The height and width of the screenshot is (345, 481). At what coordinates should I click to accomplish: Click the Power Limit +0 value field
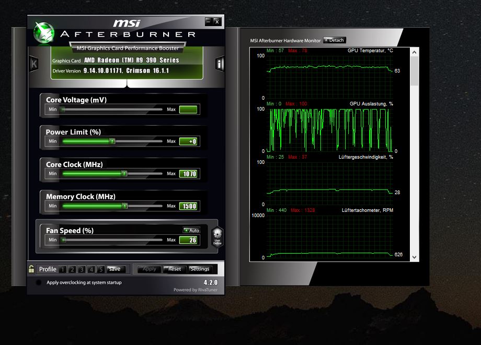coord(188,141)
